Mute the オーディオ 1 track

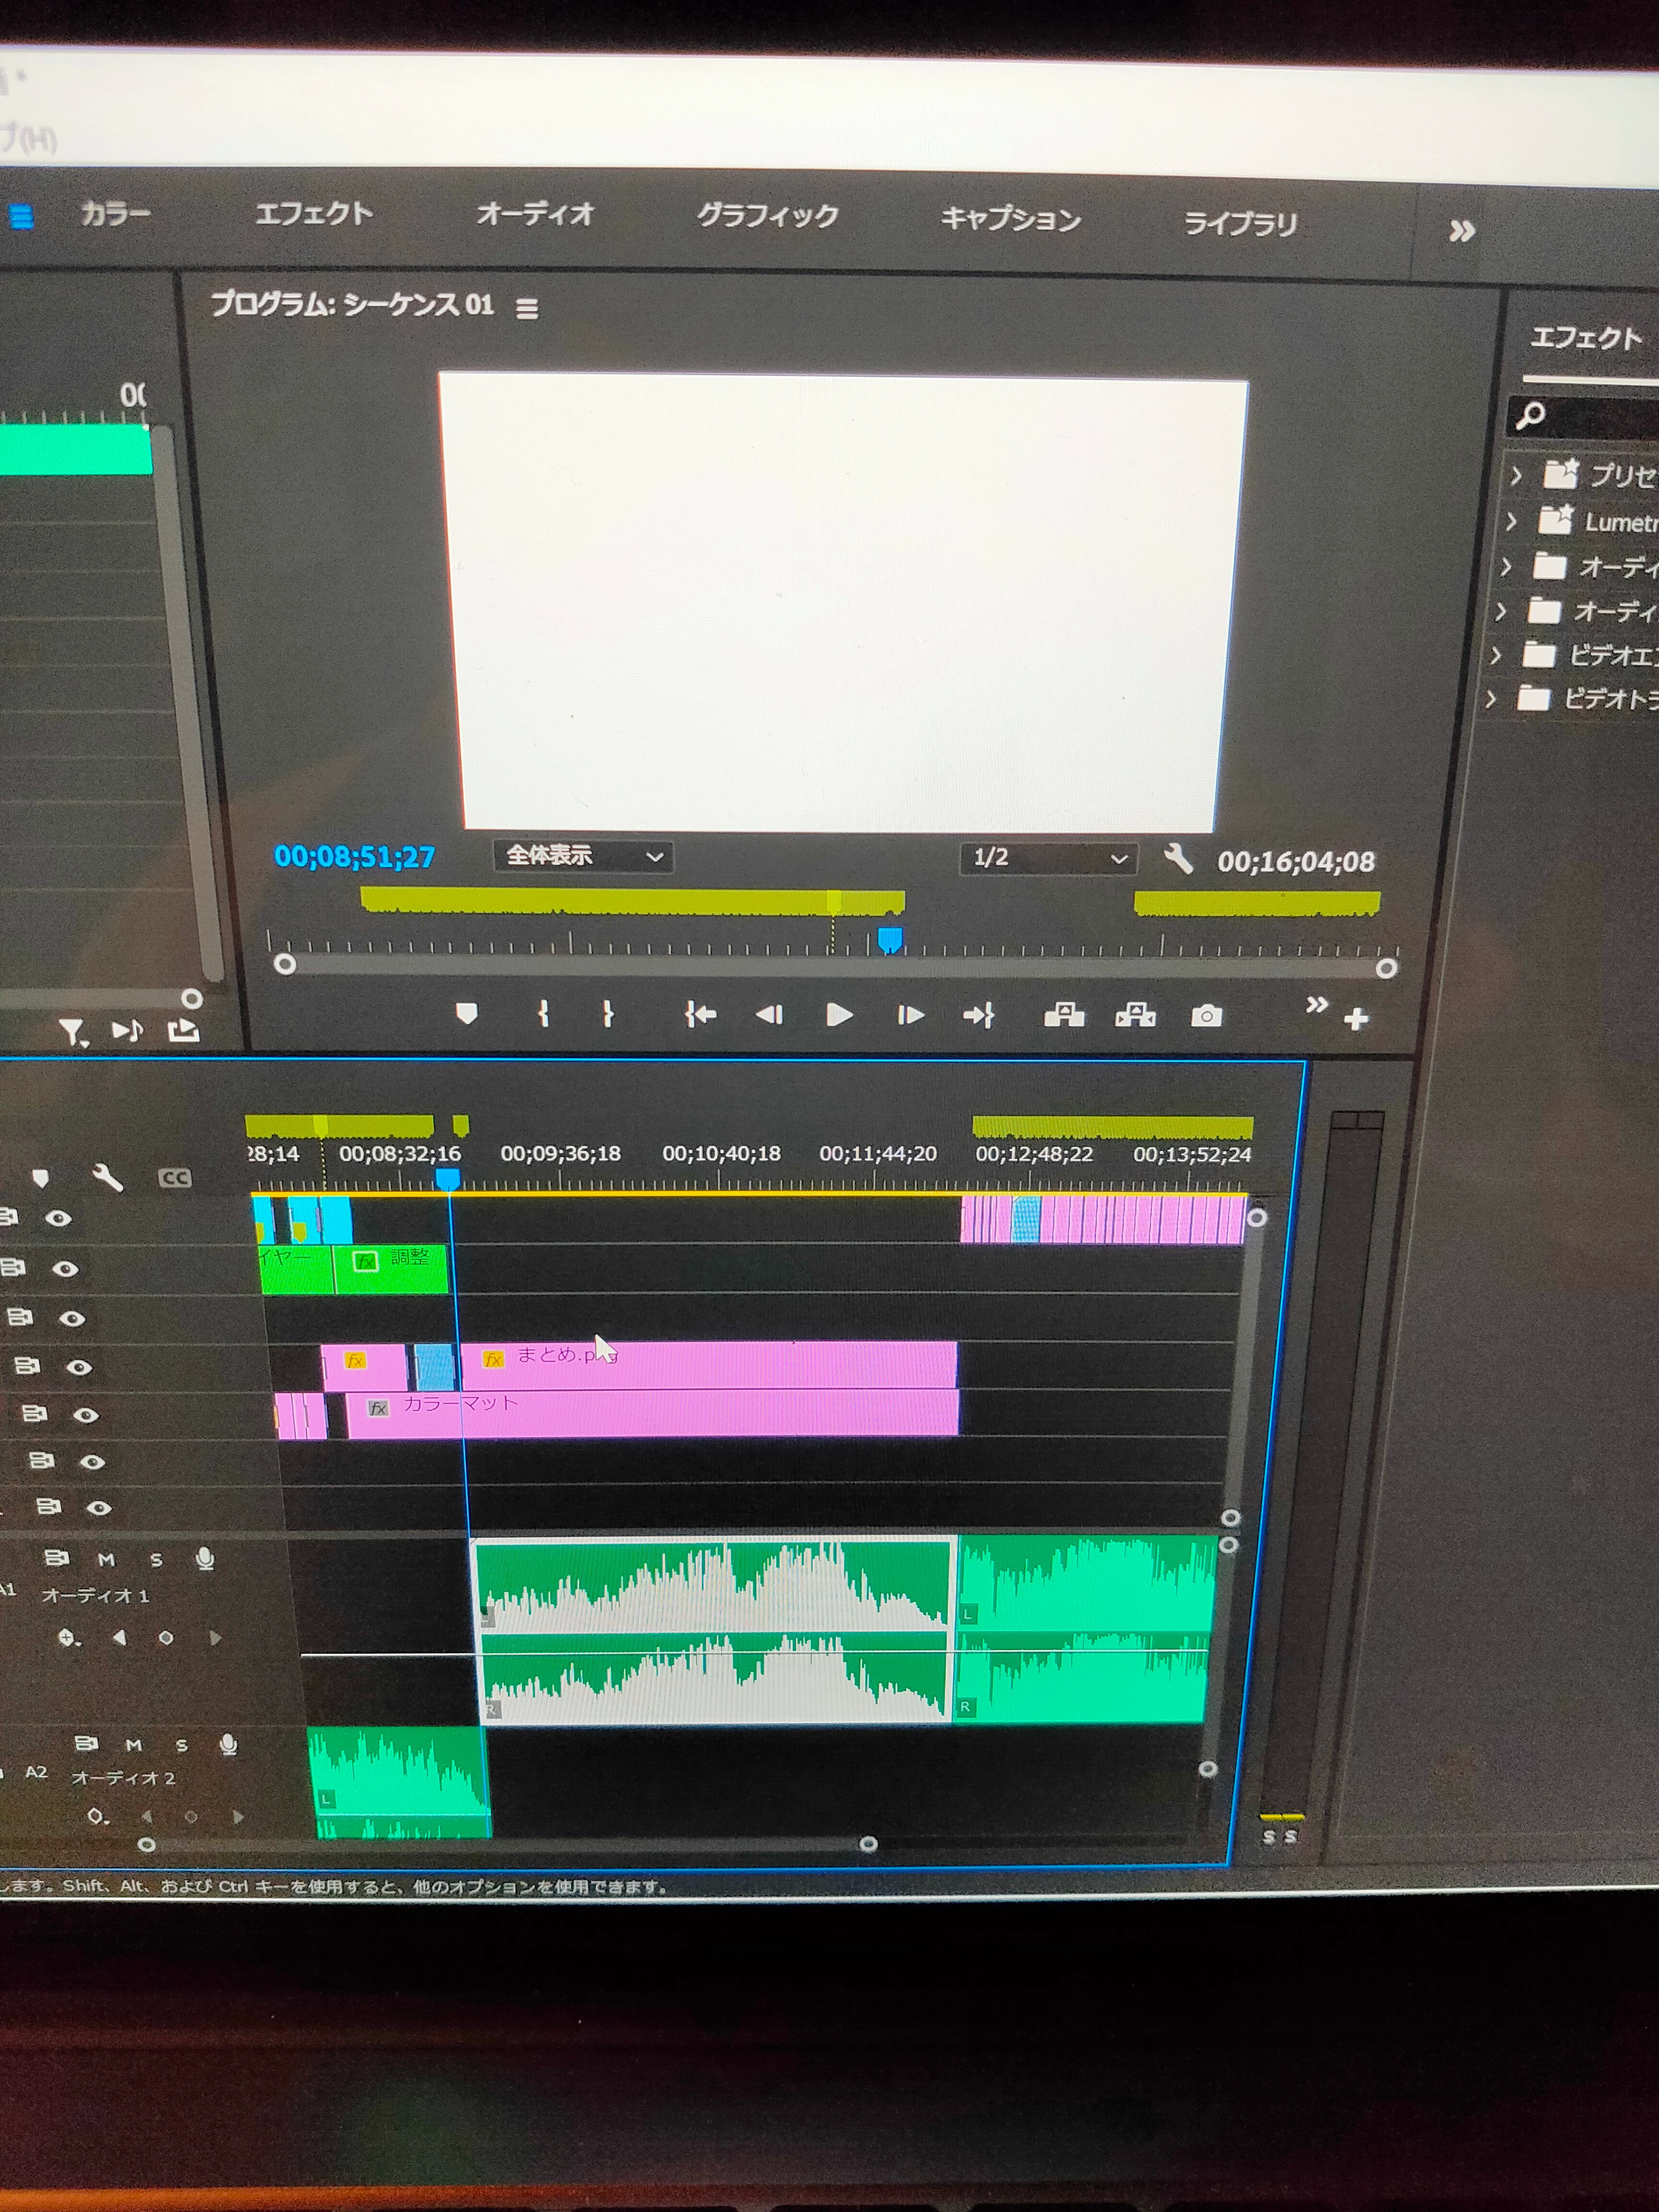pyautogui.click(x=106, y=1559)
